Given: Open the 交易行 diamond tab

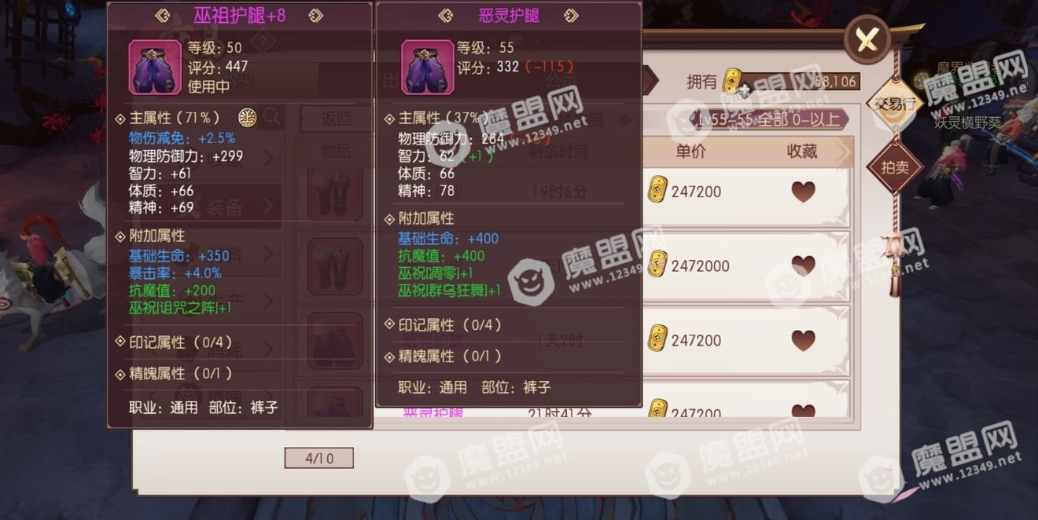Looking at the screenshot, I should [x=893, y=104].
